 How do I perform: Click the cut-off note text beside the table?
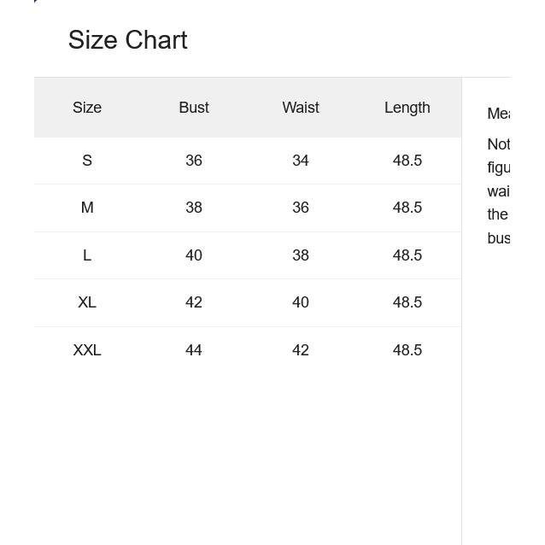[499, 191]
